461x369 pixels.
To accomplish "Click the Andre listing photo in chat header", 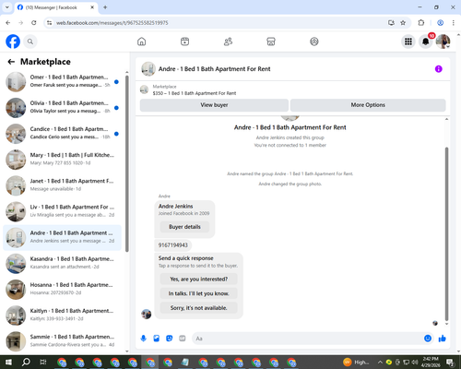I will tap(148, 69).
